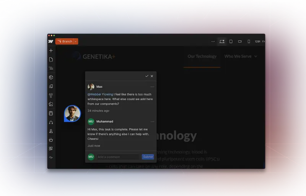Open the CMS collections database icon
The image size is (306, 196).
point(51,113)
